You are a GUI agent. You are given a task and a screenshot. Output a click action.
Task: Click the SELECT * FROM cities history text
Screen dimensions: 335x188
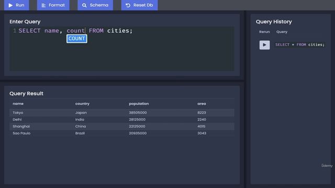[300, 44]
